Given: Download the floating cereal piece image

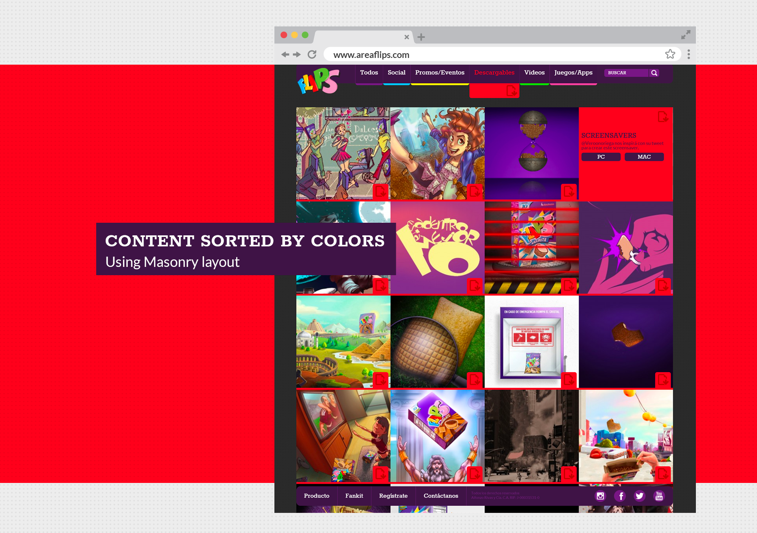Looking at the screenshot, I should tap(663, 380).
